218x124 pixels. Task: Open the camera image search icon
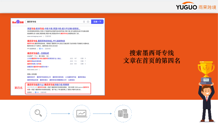pyautogui.click(x=88, y=22)
